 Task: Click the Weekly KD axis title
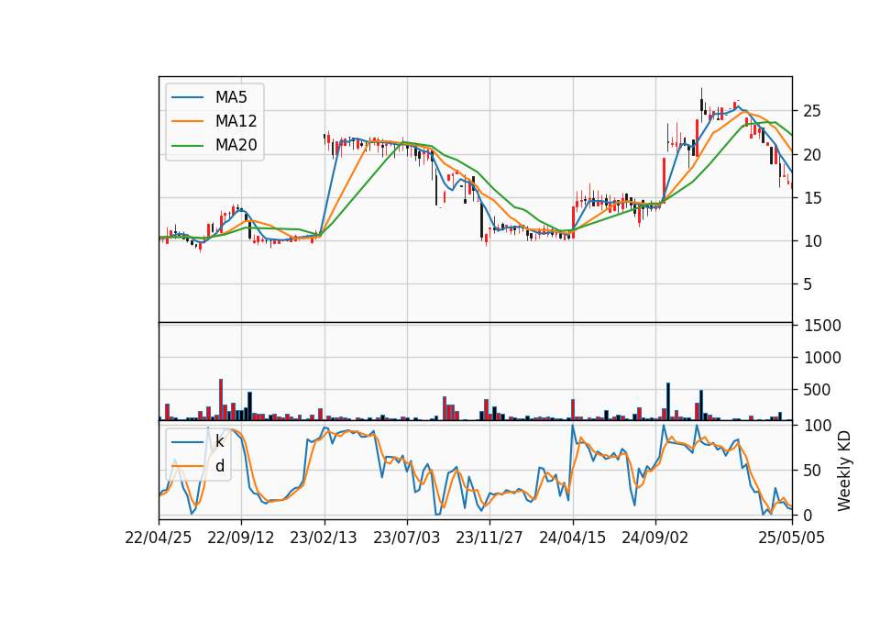(x=844, y=471)
